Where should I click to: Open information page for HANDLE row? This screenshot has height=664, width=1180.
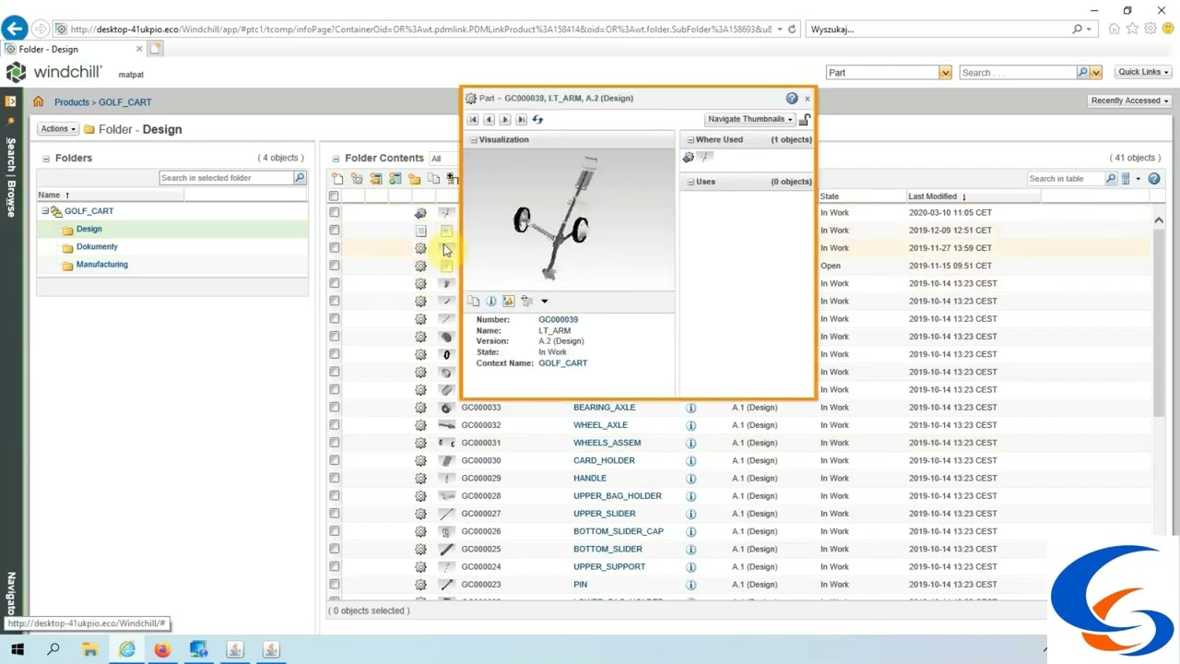pyautogui.click(x=690, y=479)
